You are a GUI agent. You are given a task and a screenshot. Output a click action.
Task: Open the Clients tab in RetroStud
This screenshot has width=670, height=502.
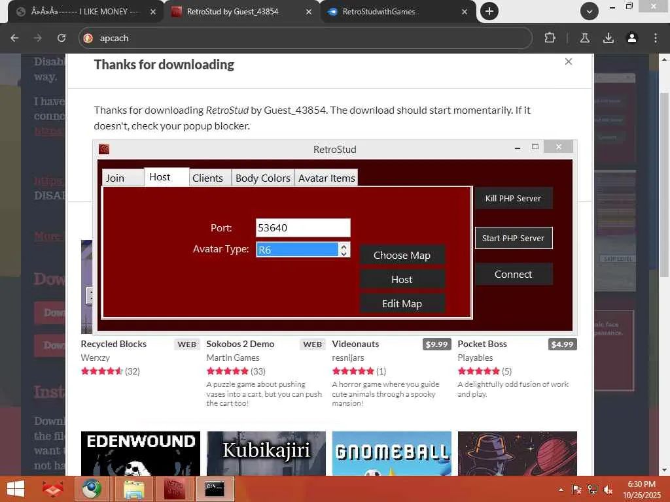tap(210, 178)
